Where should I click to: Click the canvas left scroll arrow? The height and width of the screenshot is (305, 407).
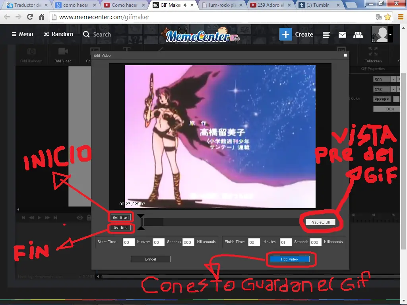pos(18,209)
